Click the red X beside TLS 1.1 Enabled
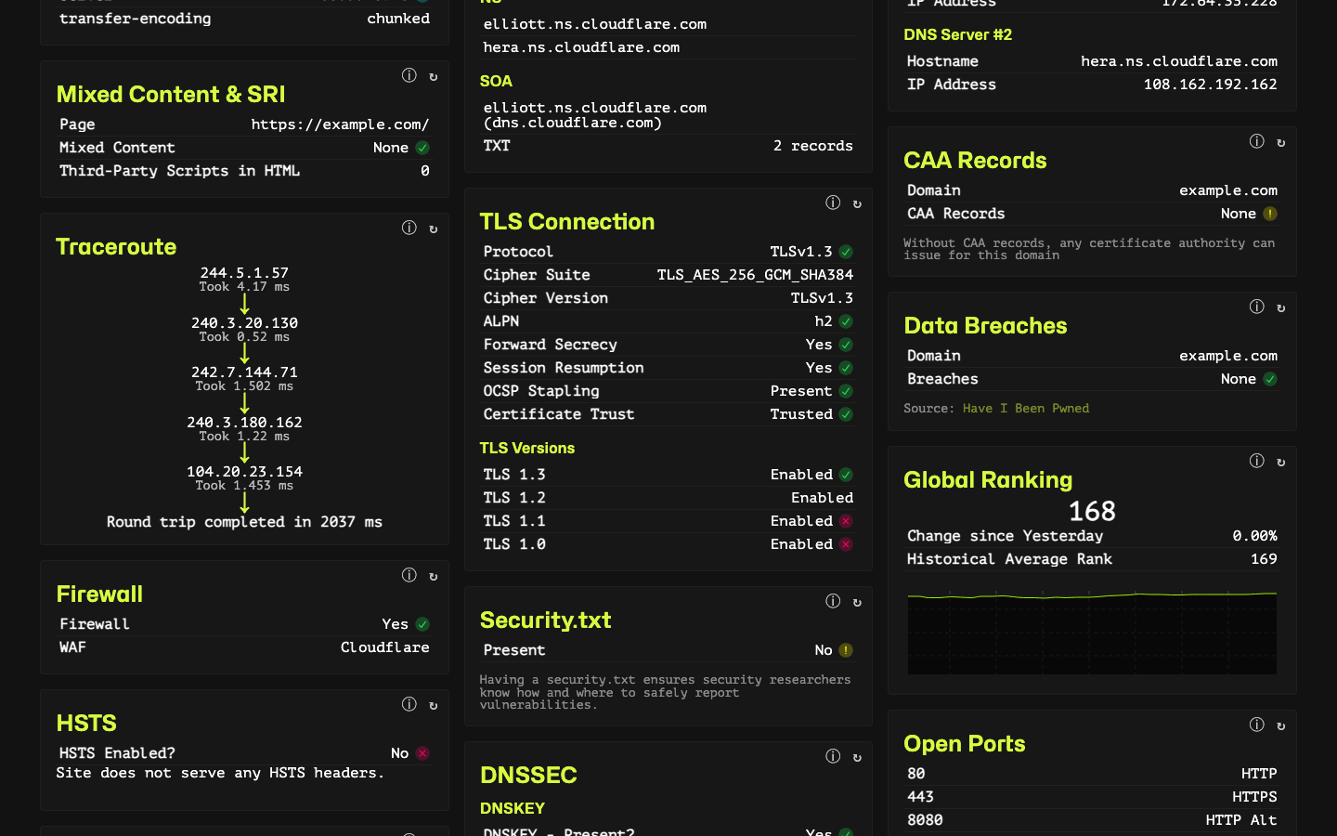 click(x=846, y=521)
